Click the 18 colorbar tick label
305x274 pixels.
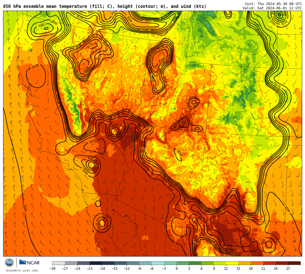tap(251, 269)
